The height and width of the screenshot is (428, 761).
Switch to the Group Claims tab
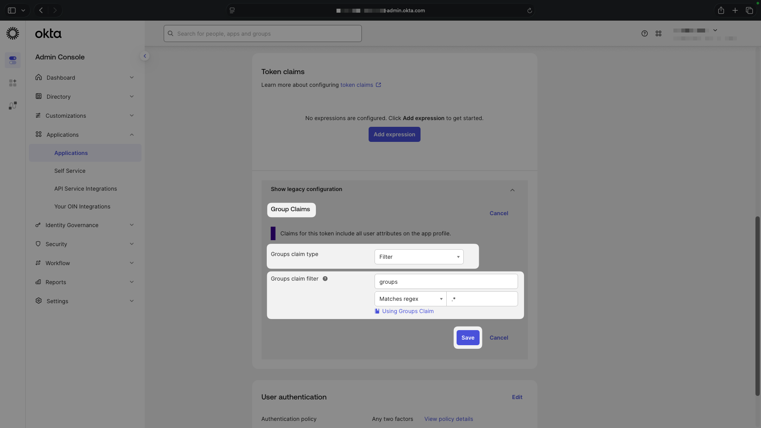(291, 210)
